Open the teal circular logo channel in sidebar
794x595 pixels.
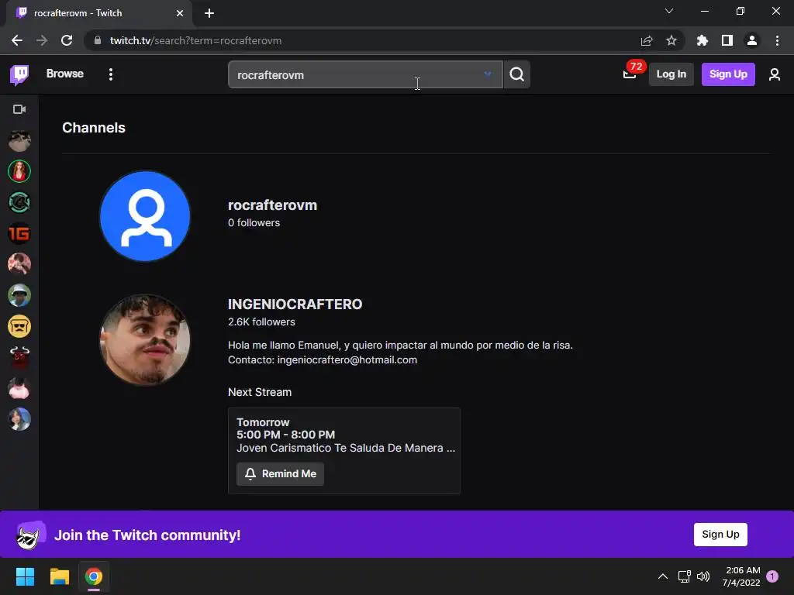19,202
